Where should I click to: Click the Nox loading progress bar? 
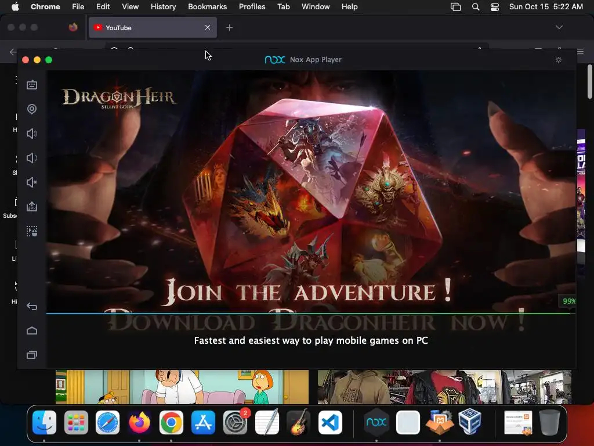click(311, 314)
